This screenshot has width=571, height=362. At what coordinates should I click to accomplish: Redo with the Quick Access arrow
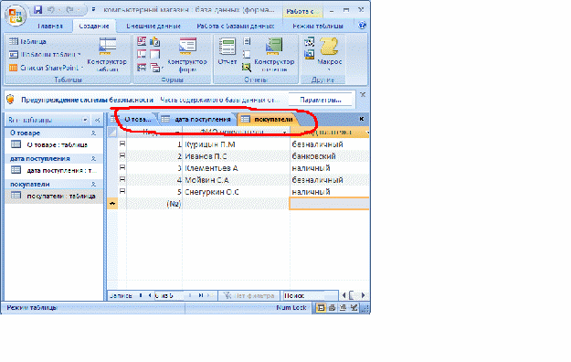click(69, 10)
